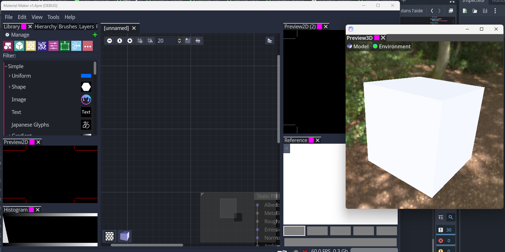Click the zoom out button in graph toolbar
Screen dimensions: 505x252
[x=110, y=41]
